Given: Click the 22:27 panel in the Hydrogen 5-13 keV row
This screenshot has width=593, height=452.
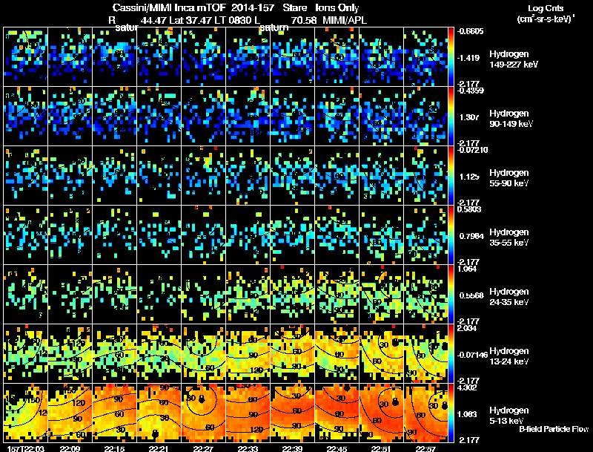Looking at the screenshot, I should coord(203,413).
